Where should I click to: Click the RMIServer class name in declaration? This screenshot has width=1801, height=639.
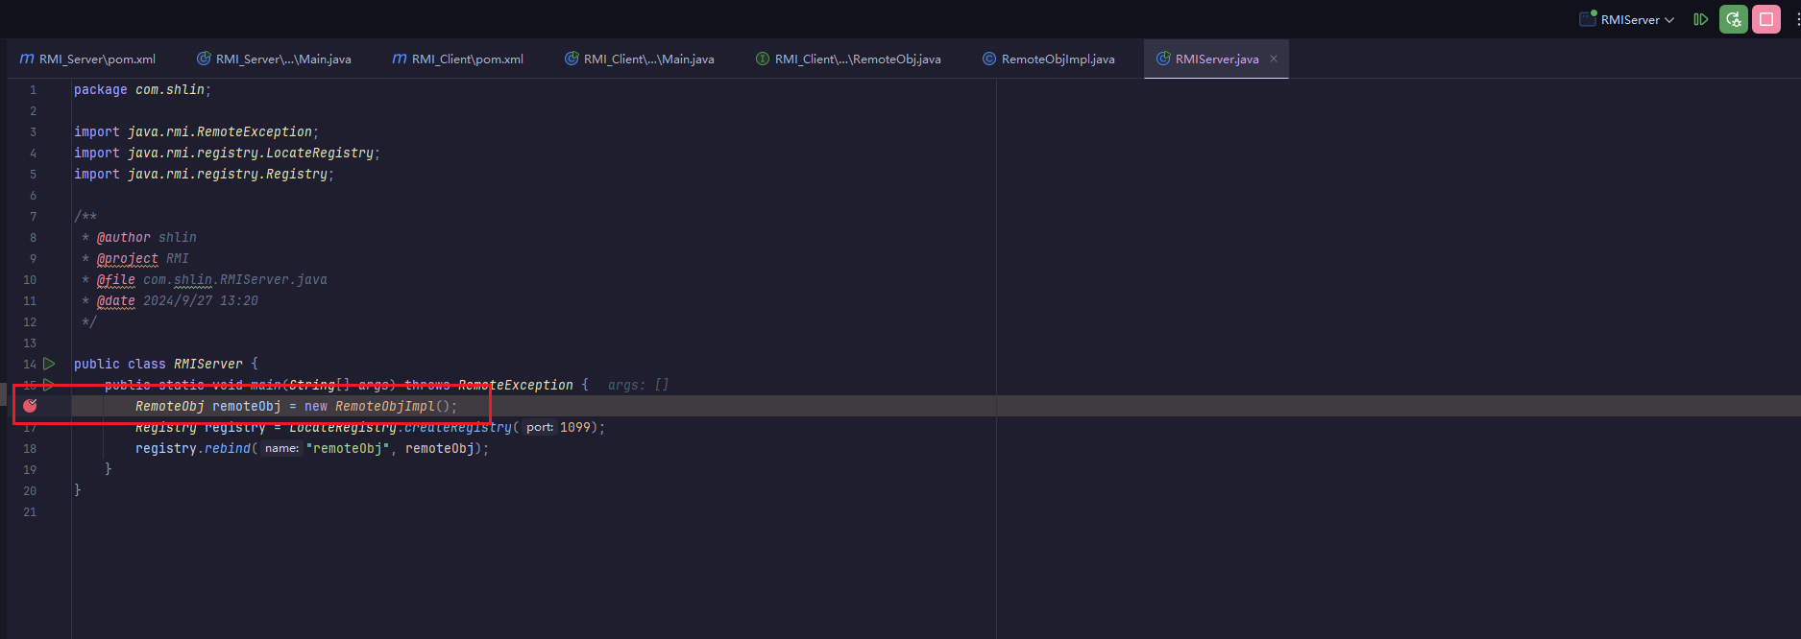(208, 364)
